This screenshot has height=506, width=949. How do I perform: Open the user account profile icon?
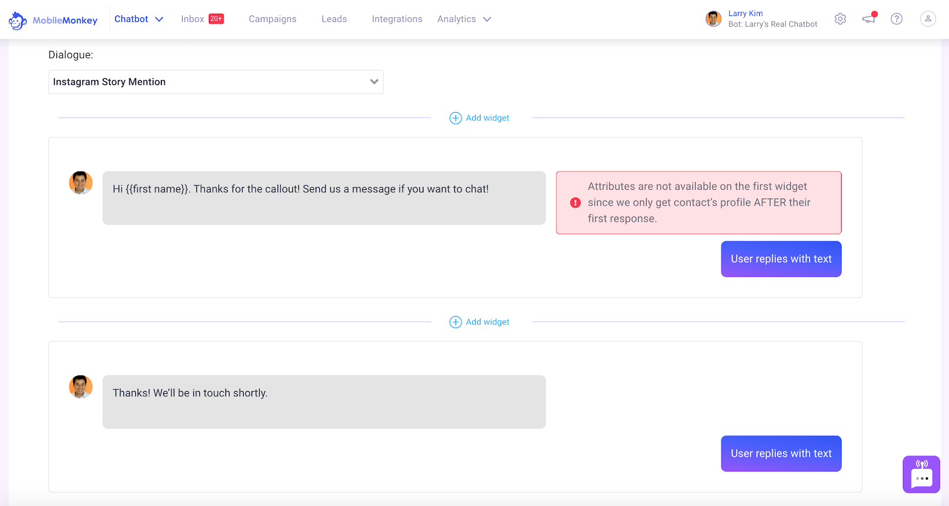(x=928, y=19)
